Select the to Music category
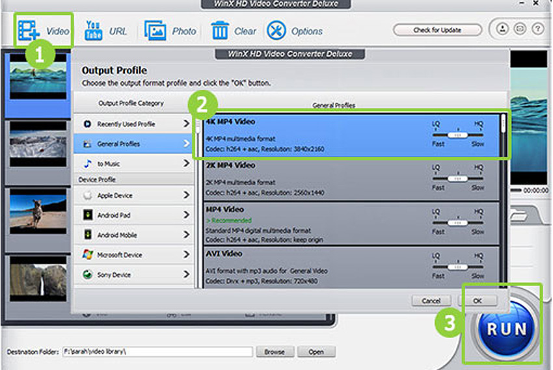553x370 pixels. (133, 163)
